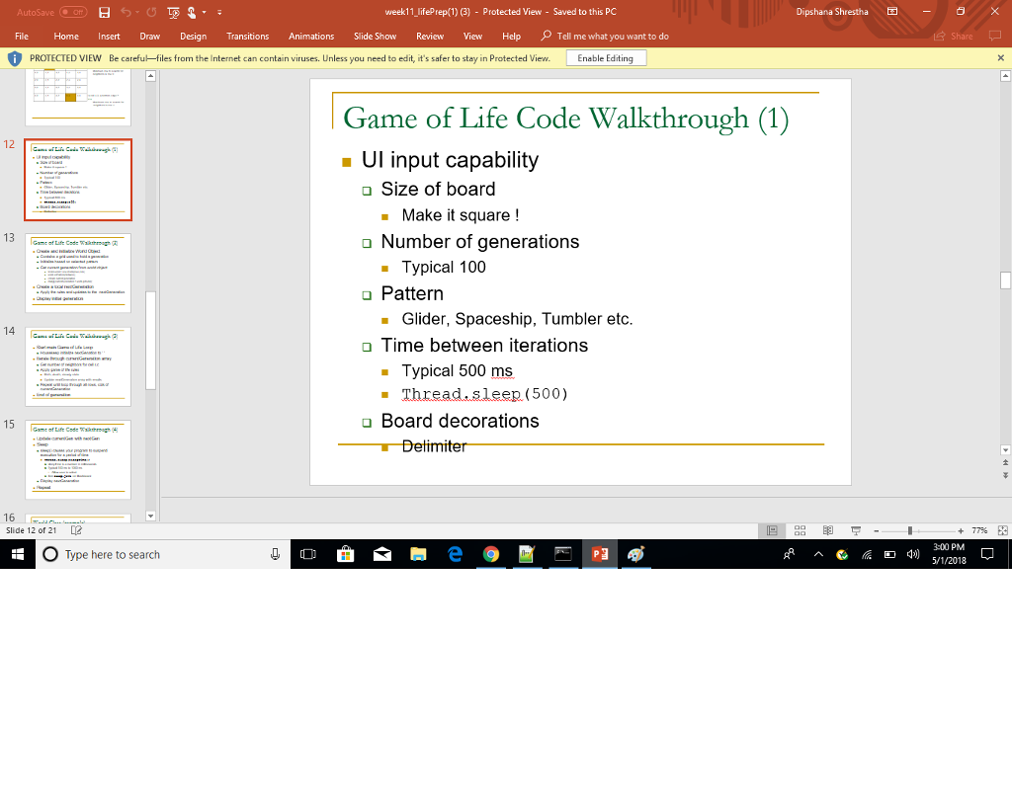The width and height of the screenshot is (1012, 797).
Task: Start slideshow from beginning via quick access icon
Action: [173, 12]
